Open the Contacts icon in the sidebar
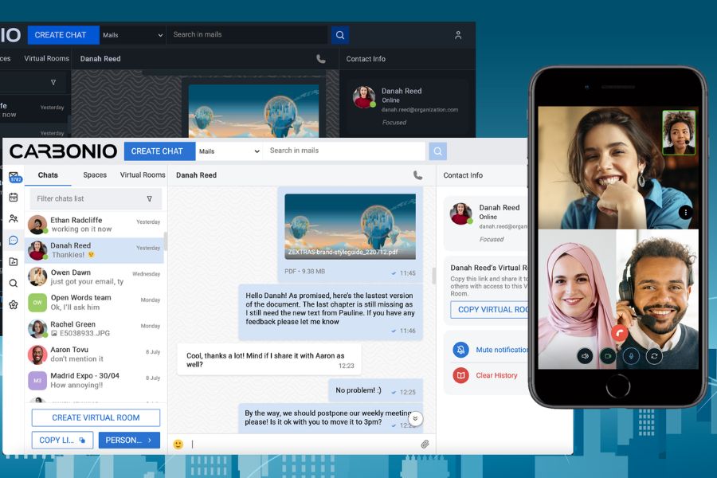Image resolution: width=717 pixels, height=478 pixels. tap(14, 218)
